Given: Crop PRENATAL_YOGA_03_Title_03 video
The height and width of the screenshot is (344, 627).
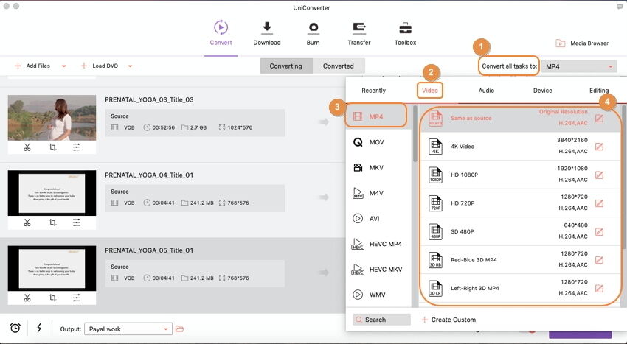Looking at the screenshot, I should 52,147.
